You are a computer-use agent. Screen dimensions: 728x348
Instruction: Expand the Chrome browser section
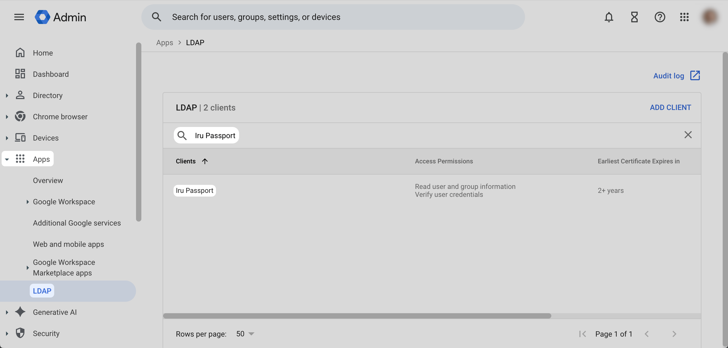click(7, 117)
